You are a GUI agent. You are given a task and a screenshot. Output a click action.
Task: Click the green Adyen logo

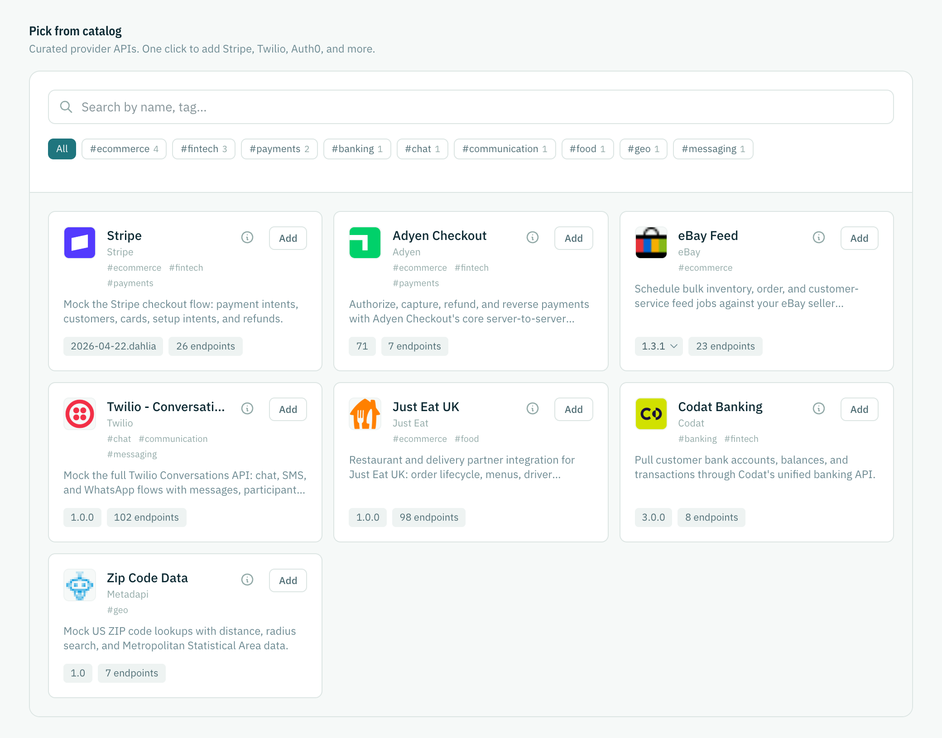[x=365, y=243]
